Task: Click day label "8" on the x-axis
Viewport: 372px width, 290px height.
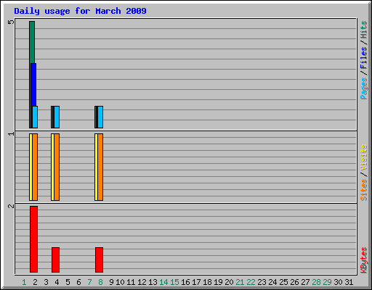Action: 100,282
